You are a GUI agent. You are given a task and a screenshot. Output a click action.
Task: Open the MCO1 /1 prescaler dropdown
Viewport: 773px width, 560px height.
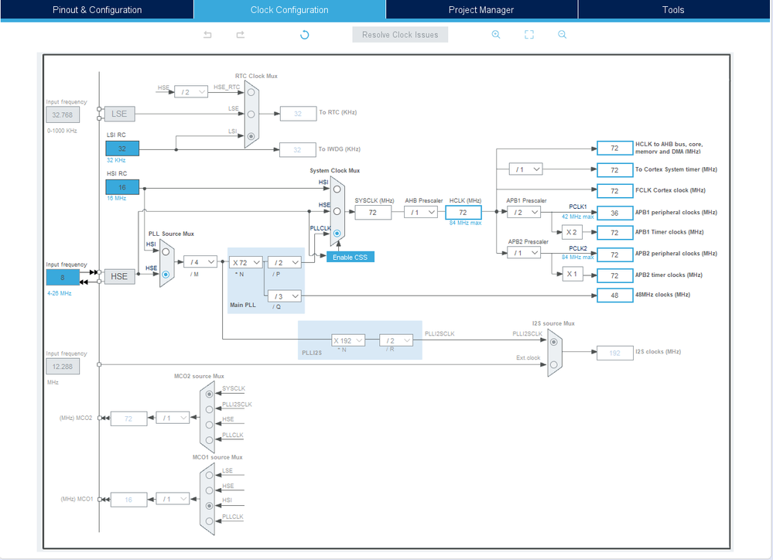173,500
